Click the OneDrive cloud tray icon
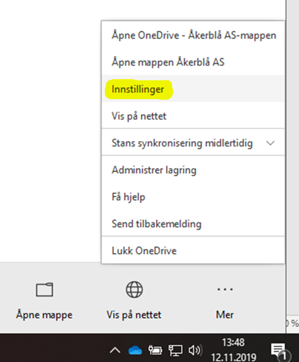 [x=135, y=351]
